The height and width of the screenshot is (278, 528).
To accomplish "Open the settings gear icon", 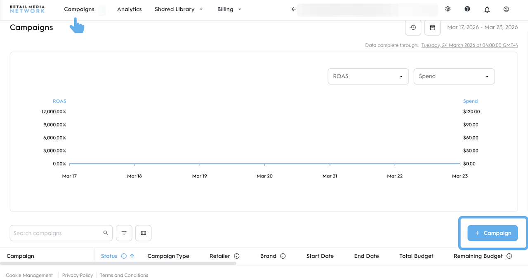I will pyautogui.click(x=448, y=9).
